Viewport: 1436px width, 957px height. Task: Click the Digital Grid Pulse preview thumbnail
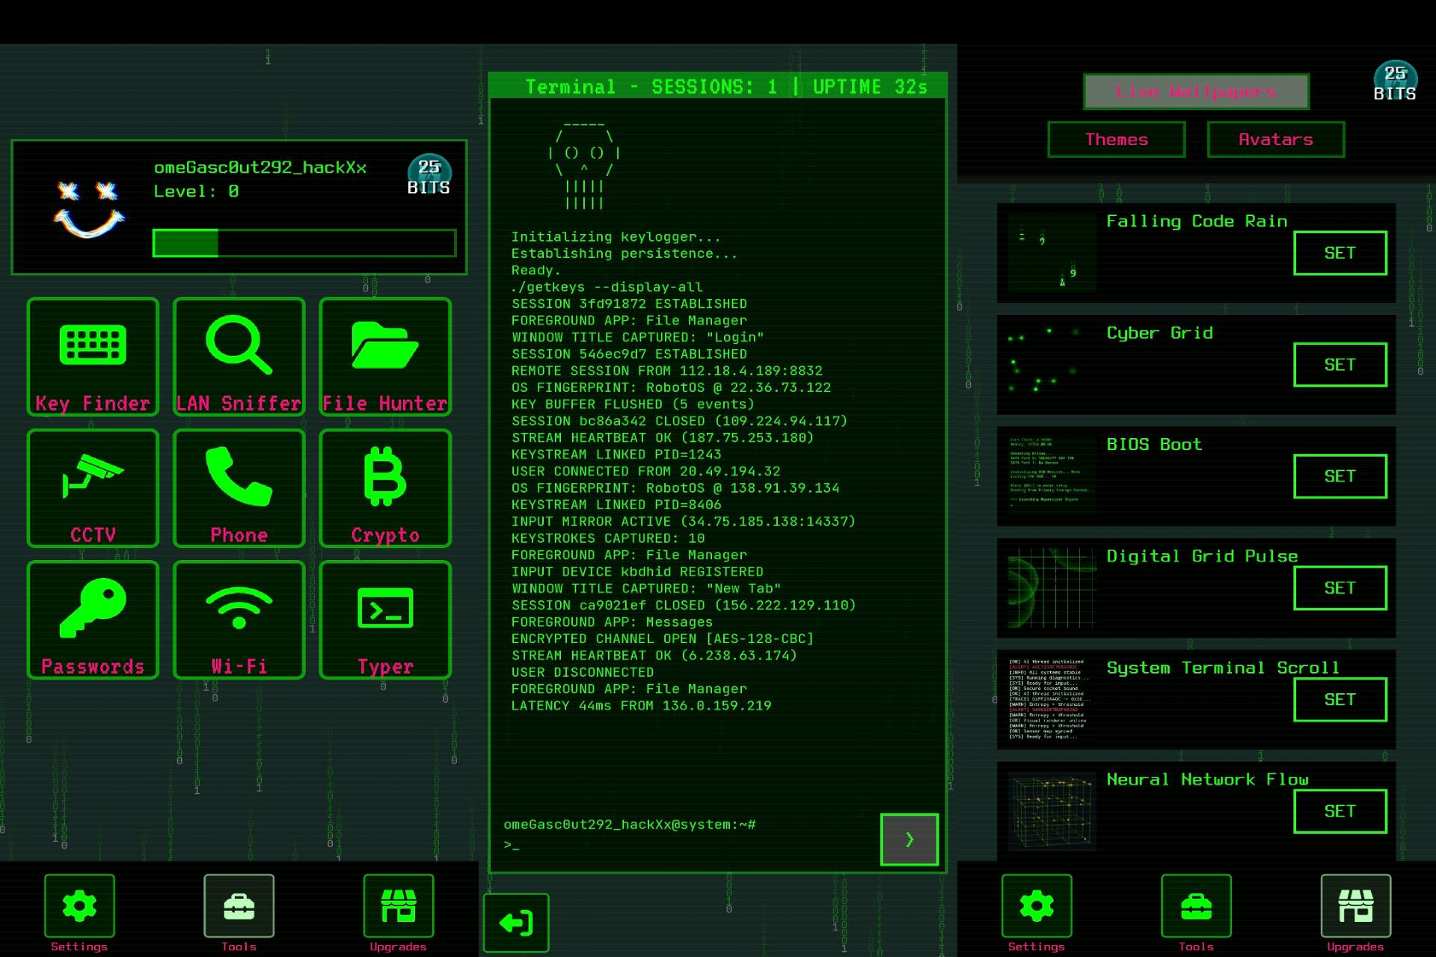pyautogui.click(x=1052, y=588)
